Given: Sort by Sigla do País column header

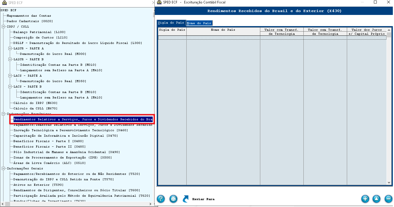Looking at the screenshot, I should 172,32.
